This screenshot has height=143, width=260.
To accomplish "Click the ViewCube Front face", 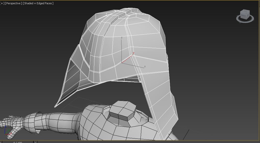I will click(x=243, y=16).
